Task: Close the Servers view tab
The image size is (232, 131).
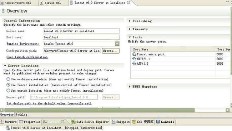Action: [x=63, y=122]
